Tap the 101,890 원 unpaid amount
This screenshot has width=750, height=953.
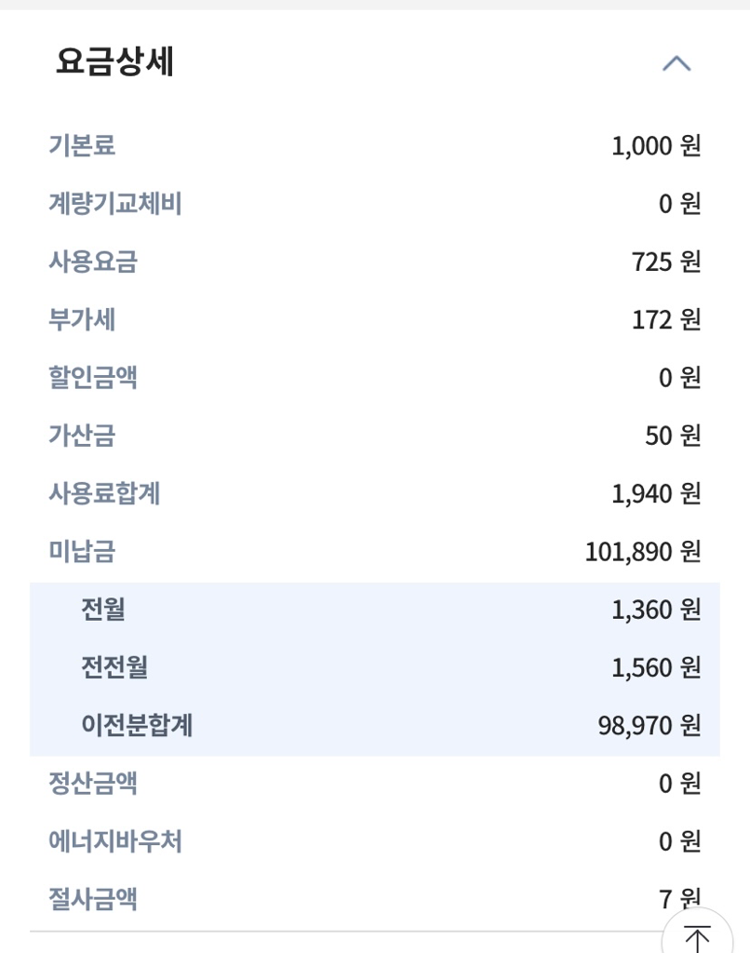click(x=642, y=551)
